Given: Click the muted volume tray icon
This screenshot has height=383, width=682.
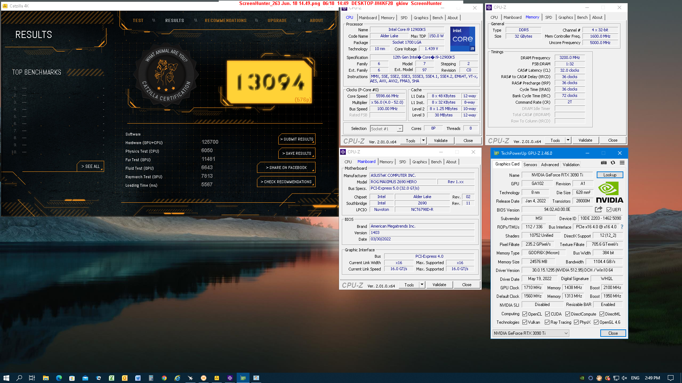Looking at the screenshot, I should (624, 378).
